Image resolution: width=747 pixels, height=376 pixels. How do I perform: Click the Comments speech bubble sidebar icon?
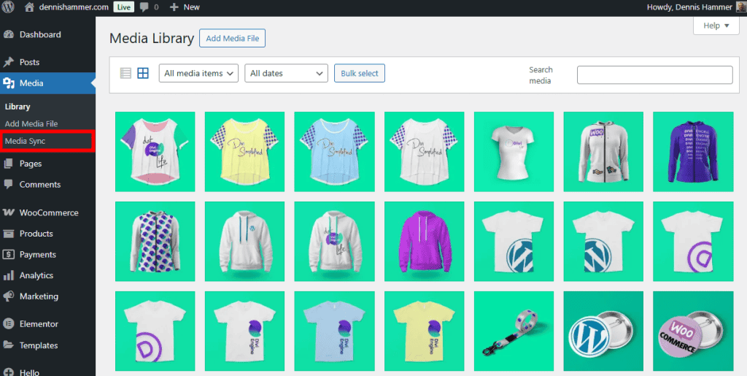8,185
